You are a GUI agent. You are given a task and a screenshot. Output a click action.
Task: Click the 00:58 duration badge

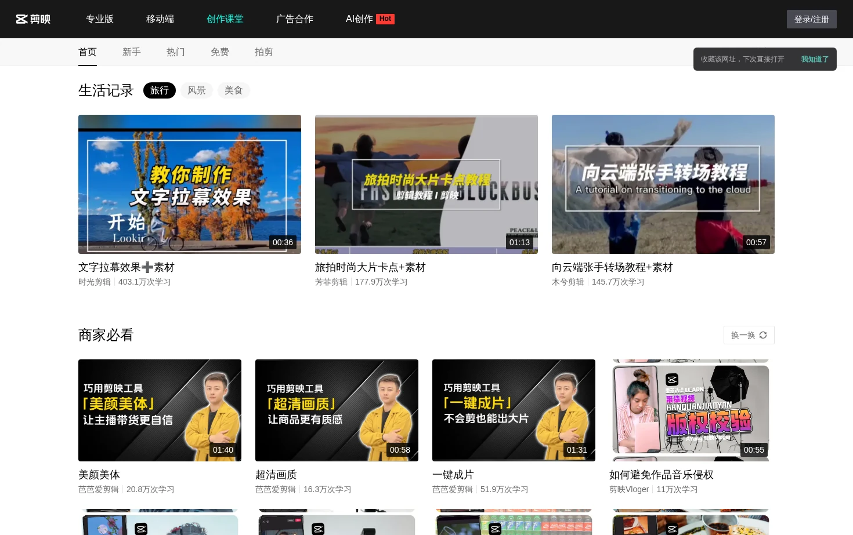400,450
